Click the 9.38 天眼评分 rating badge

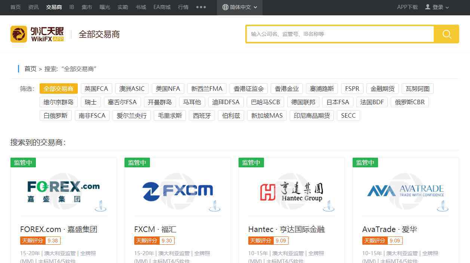[40, 241]
